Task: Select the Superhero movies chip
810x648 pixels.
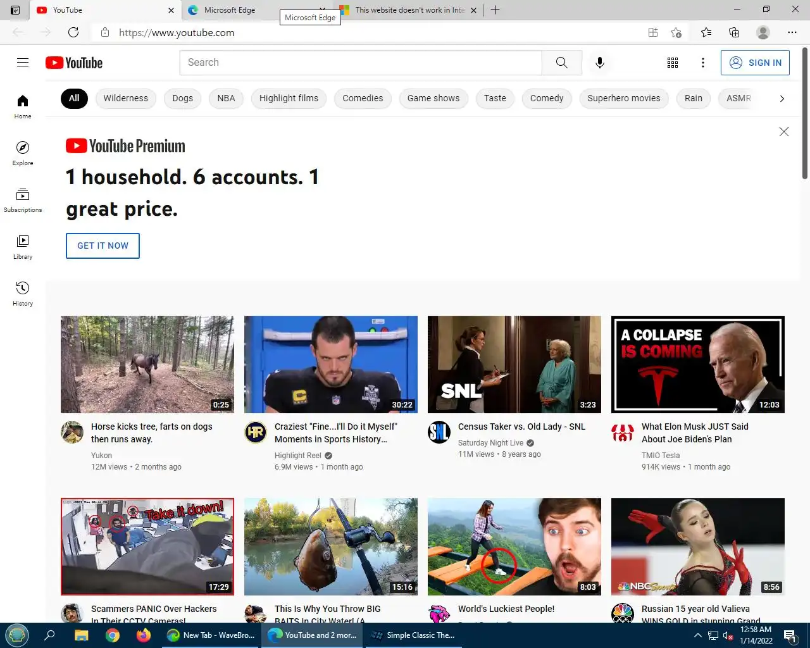Action: [624, 98]
